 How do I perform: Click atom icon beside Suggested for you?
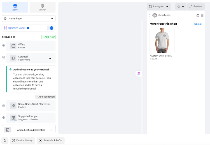3,118
